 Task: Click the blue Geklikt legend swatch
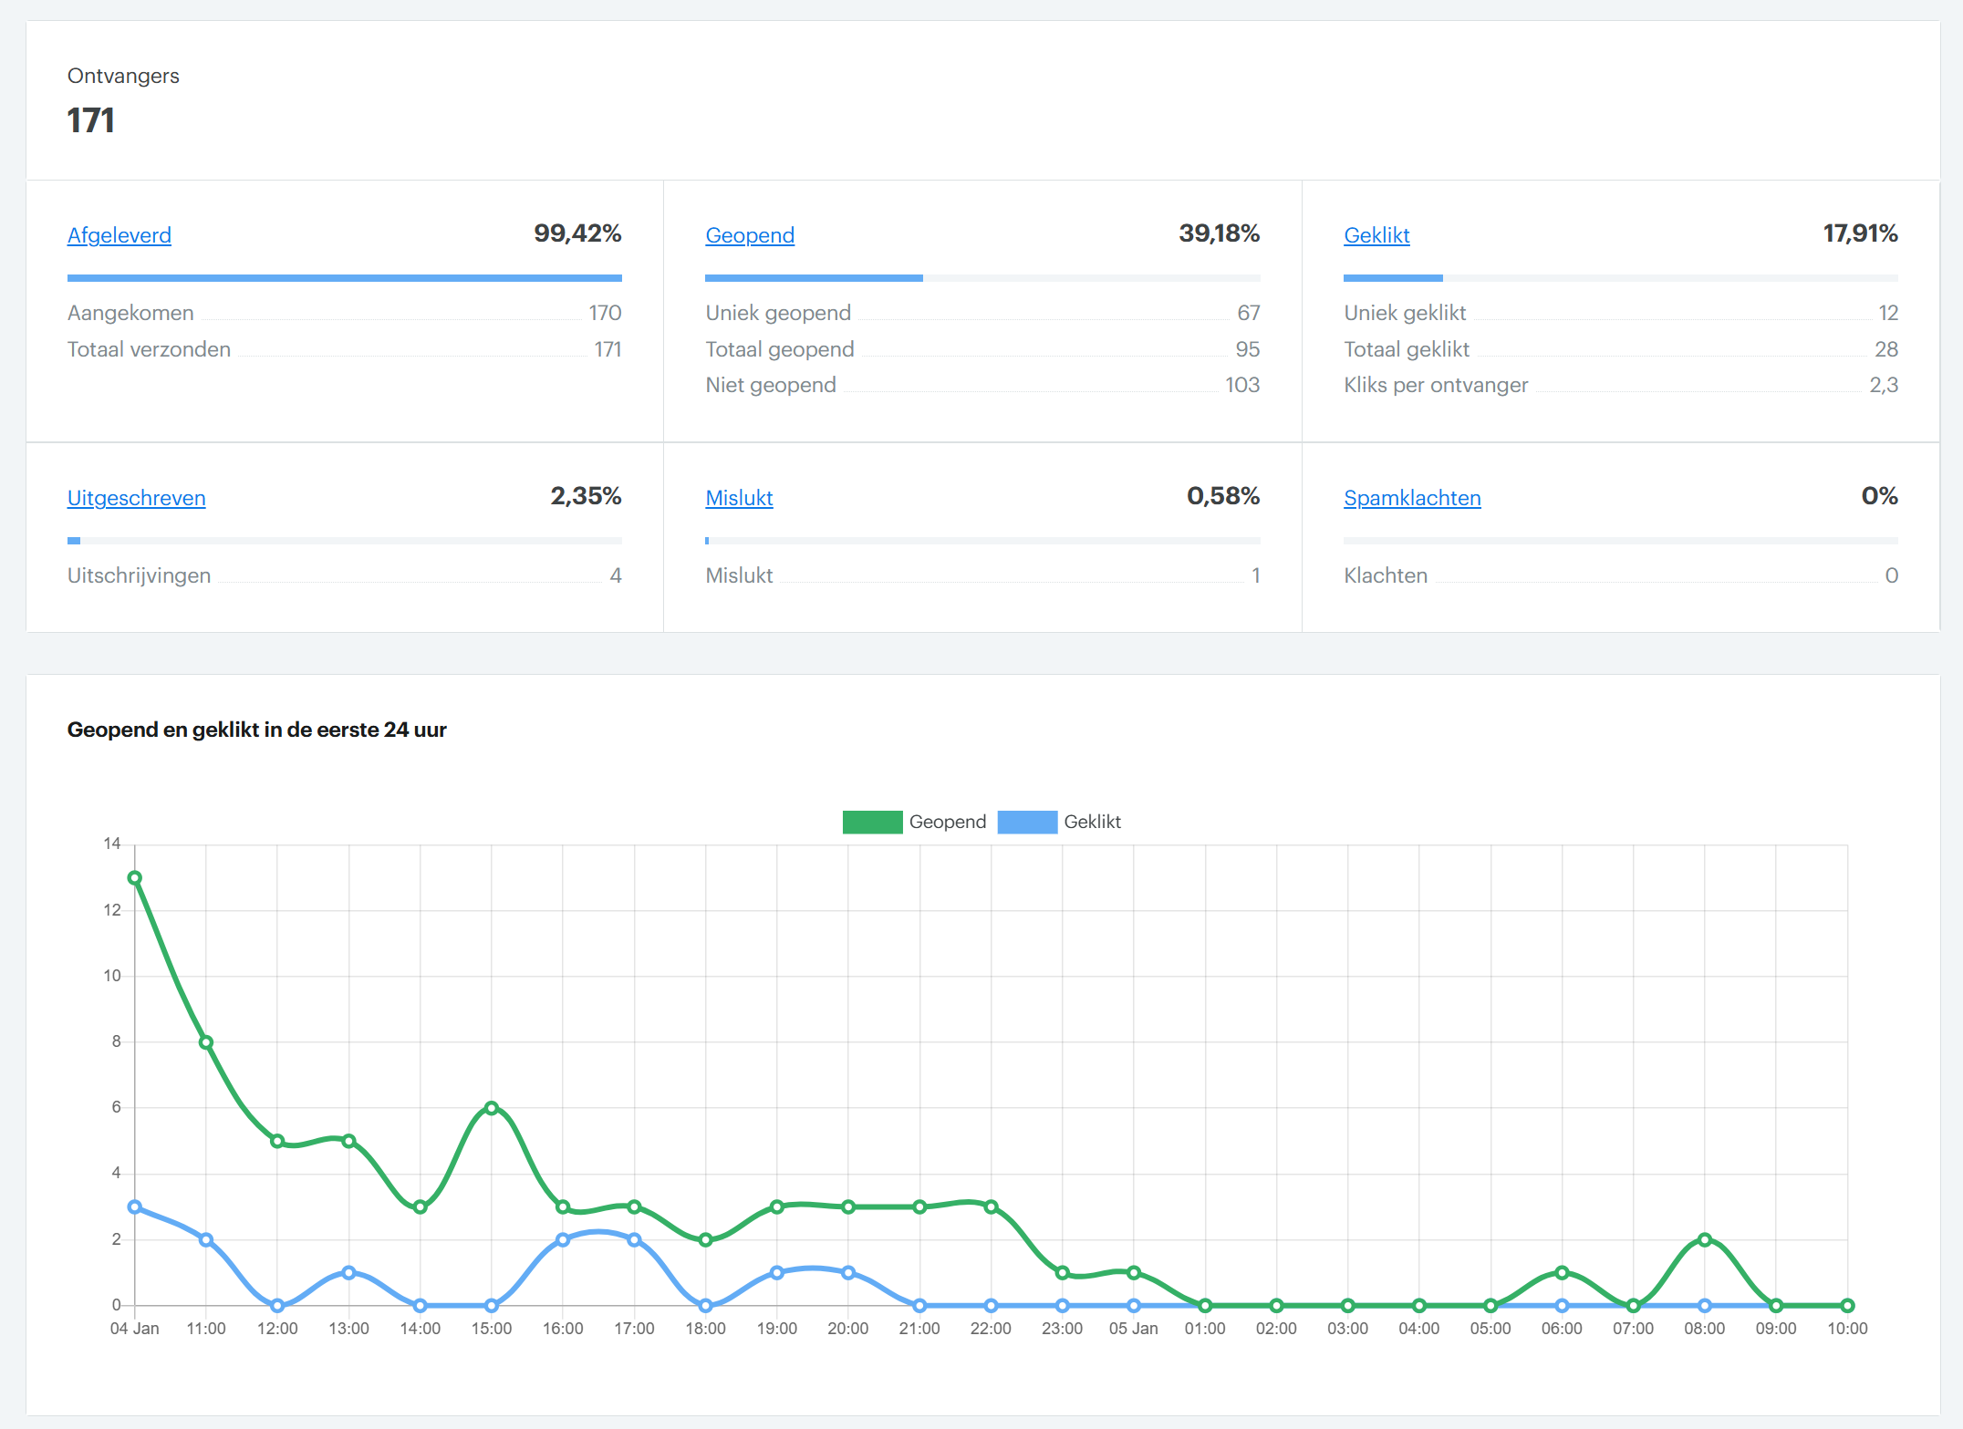point(1027,822)
